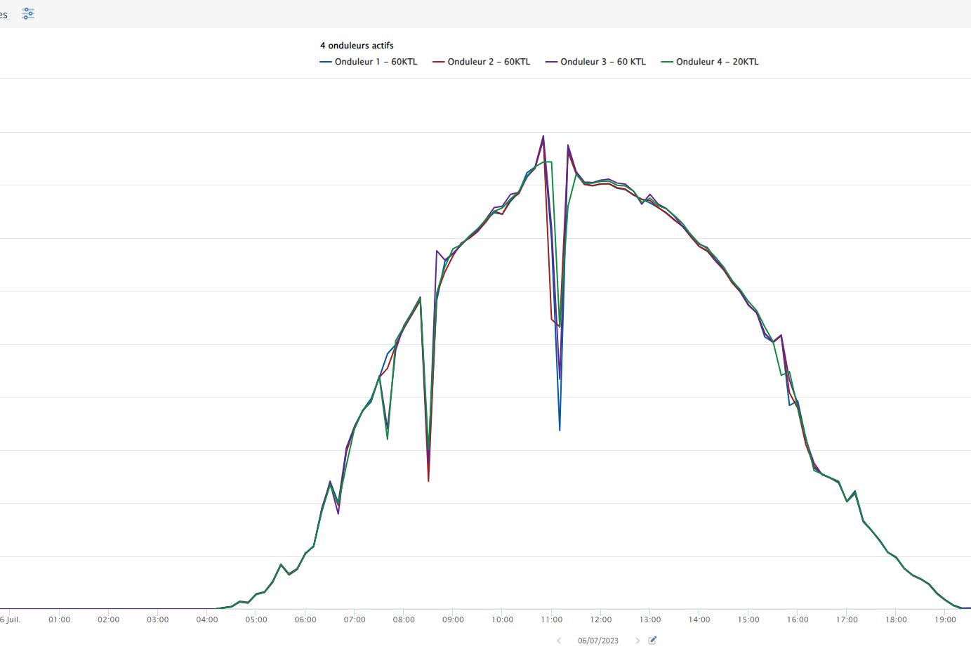This screenshot has height=649, width=971.
Task: Click the 01:00 axis label
Action: 60,619
